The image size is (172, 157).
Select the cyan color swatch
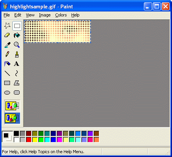[47, 140]
